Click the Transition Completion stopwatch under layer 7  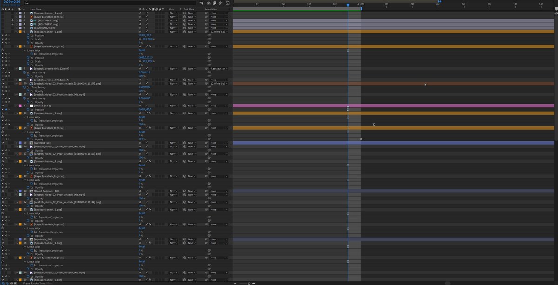pyautogui.click(x=32, y=54)
